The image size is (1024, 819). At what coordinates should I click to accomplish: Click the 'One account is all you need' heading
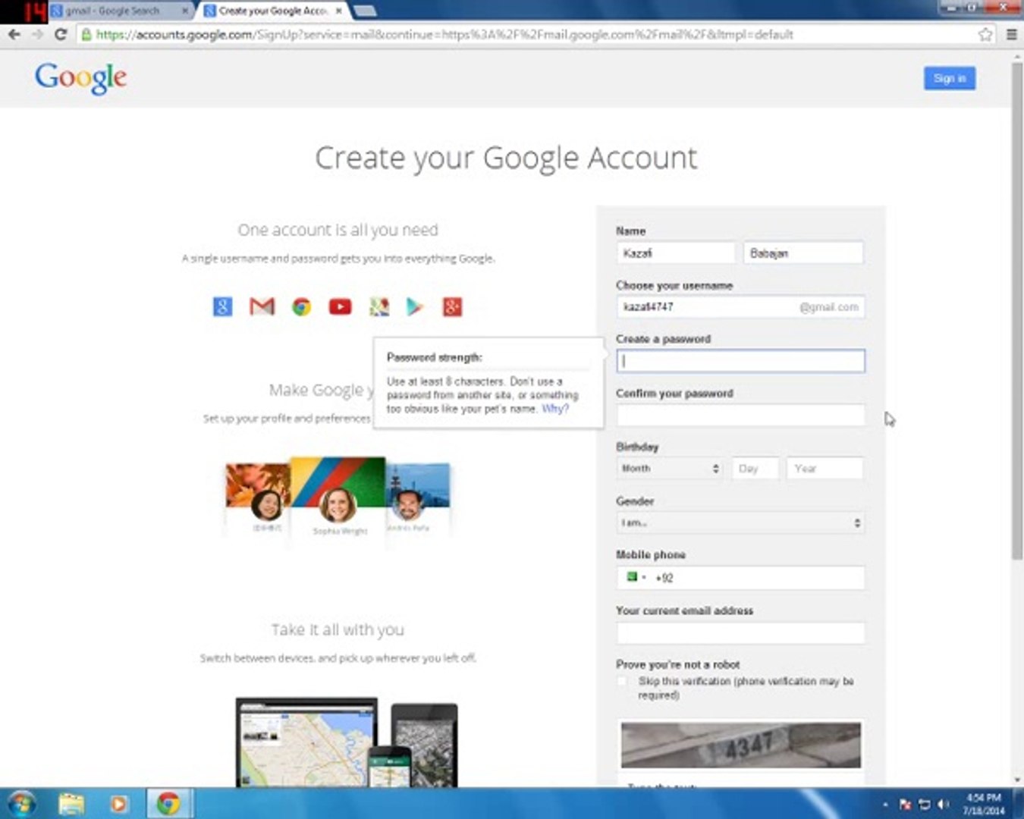[338, 230]
